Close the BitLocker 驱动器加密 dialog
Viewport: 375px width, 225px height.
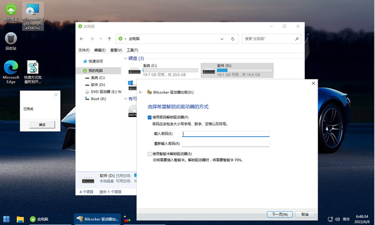pyautogui.click(x=313, y=83)
